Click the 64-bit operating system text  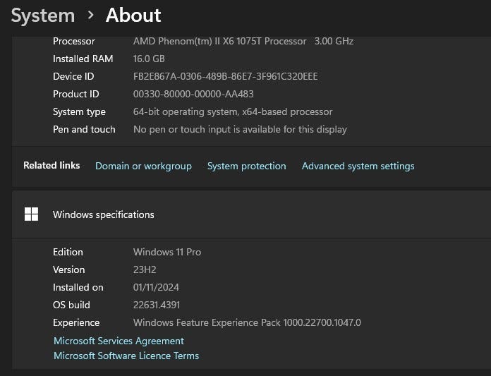click(232, 111)
